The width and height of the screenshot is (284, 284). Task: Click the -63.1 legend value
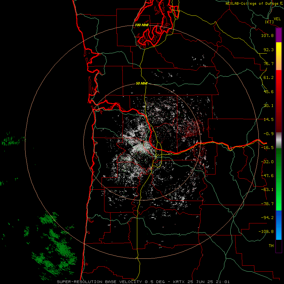point(267,190)
